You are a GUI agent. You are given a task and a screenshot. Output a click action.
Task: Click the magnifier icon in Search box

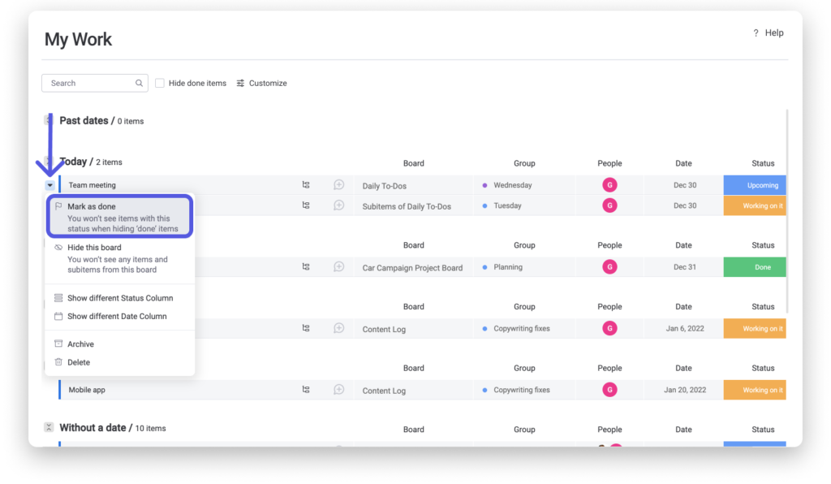tap(140, 83)
